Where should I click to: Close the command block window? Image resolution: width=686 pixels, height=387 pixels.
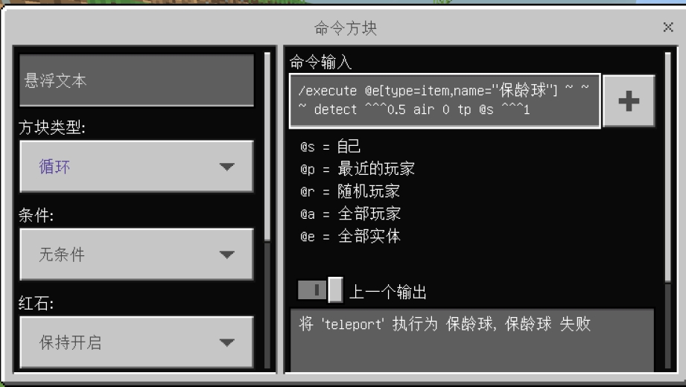click(x=667, y=27)
